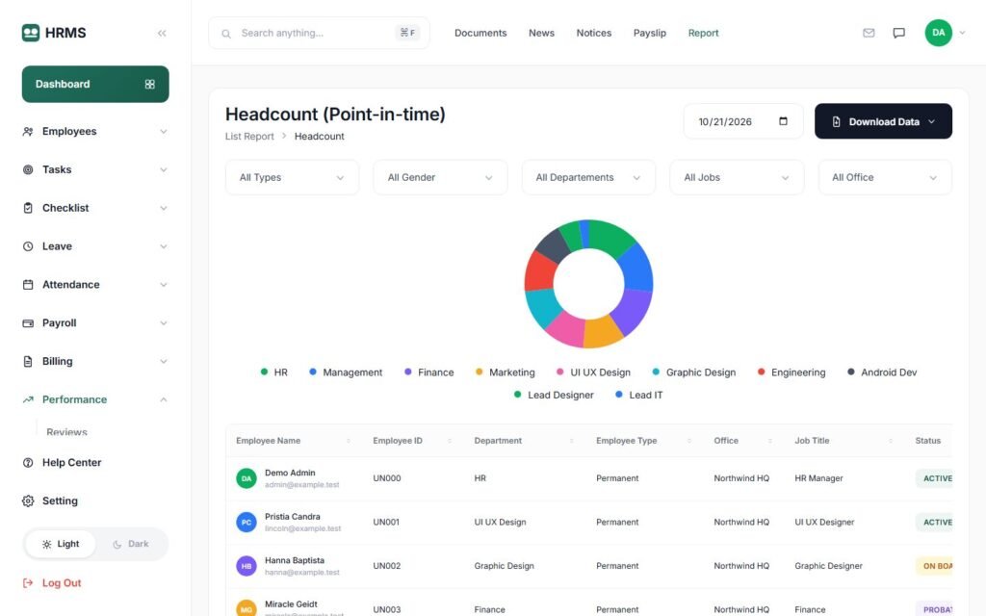Focus the Search anything field
The image size is (986, 616).
pyautogui.click(x=319, y=33)
